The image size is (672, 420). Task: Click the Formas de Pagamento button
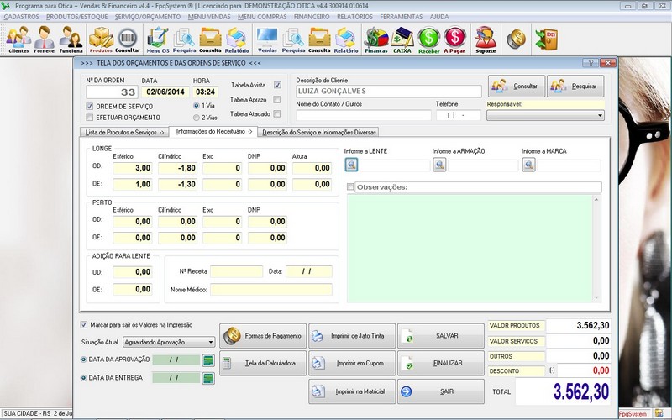click(x=262, y=336)
